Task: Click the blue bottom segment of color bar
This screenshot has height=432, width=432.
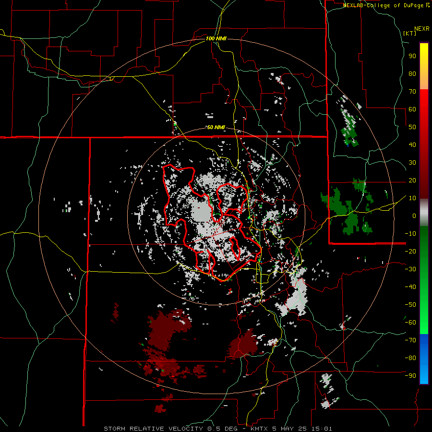Action: pyautogui.click(x=424, y=359)
